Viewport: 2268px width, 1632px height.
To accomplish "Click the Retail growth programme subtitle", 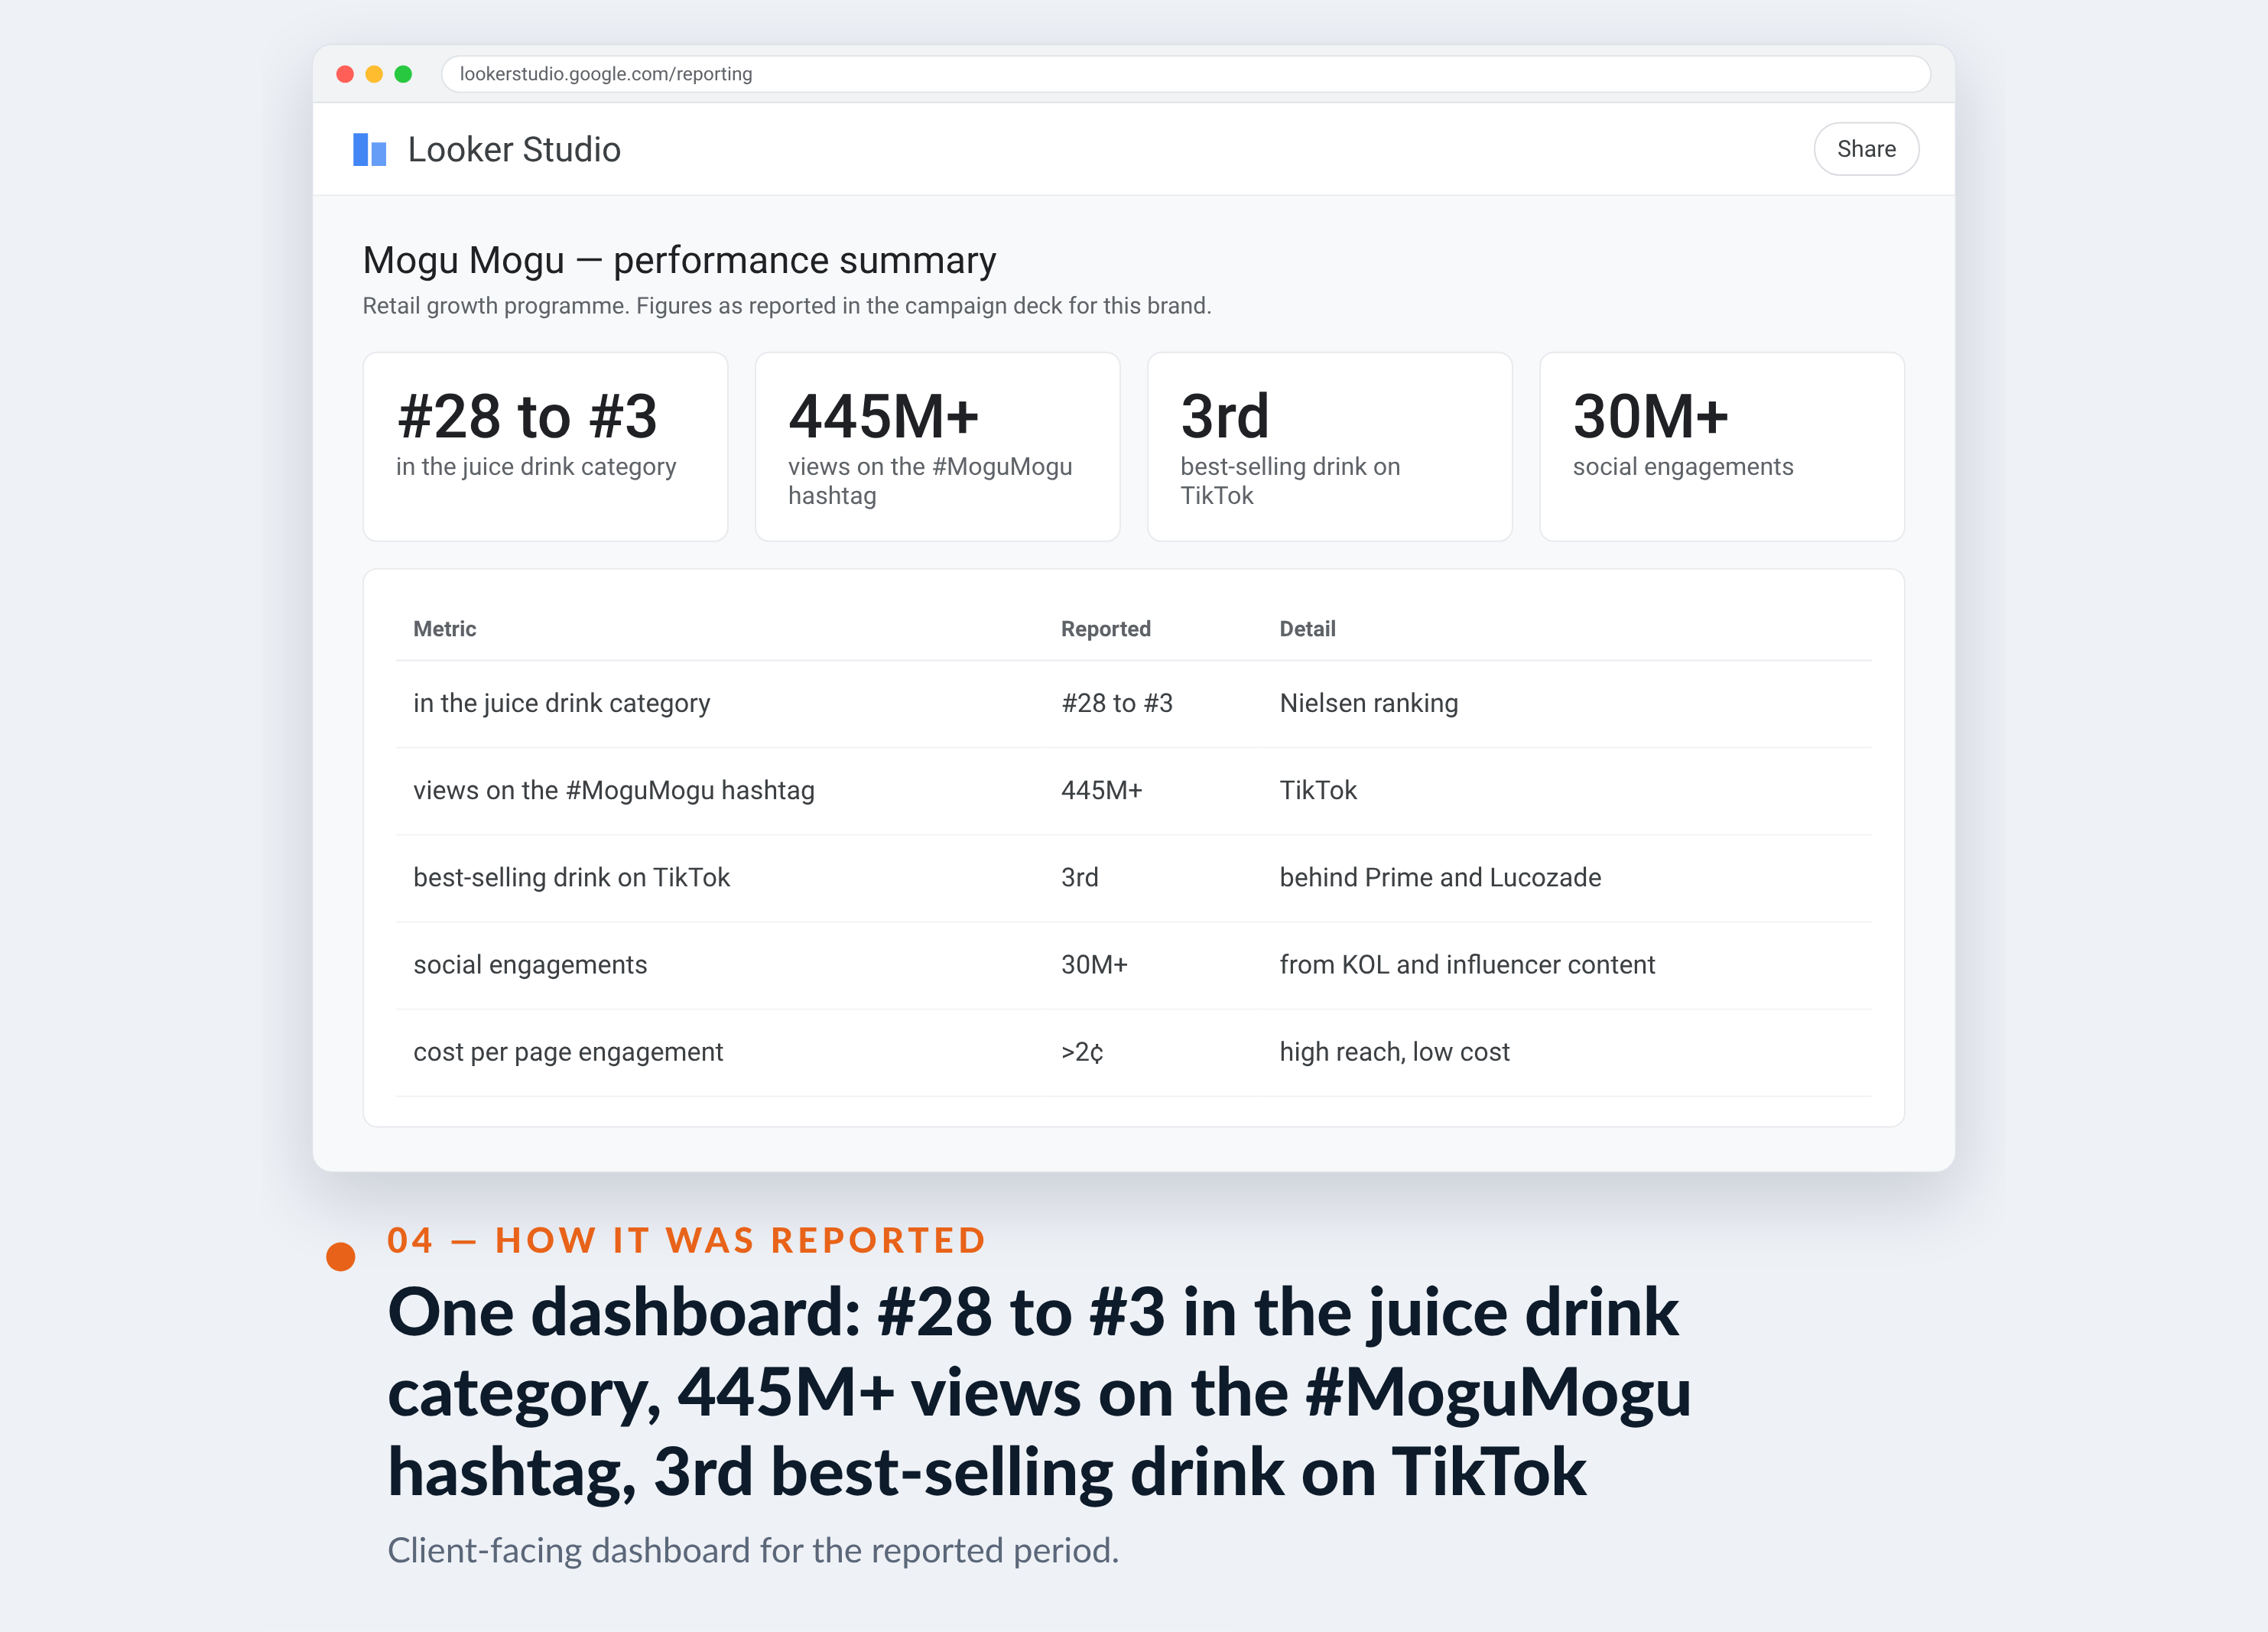I will [x=786, y=306].
